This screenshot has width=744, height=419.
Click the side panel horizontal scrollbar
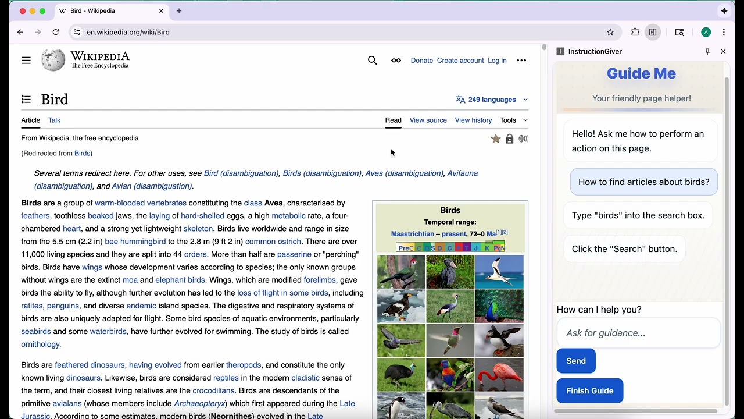[x=635, y=411]
